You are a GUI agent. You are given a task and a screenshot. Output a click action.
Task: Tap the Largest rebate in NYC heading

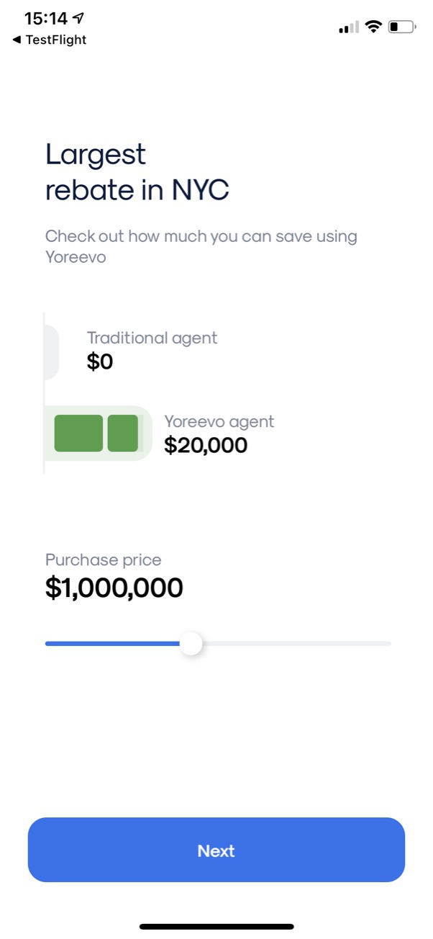point(137,173)
